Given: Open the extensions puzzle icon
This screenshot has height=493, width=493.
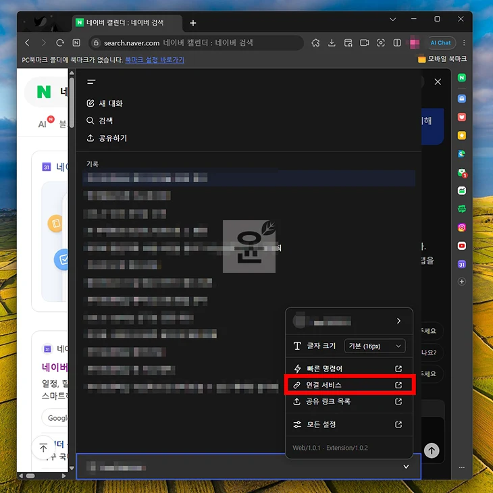Looking at the screenshot, I should tap(315, 43).
